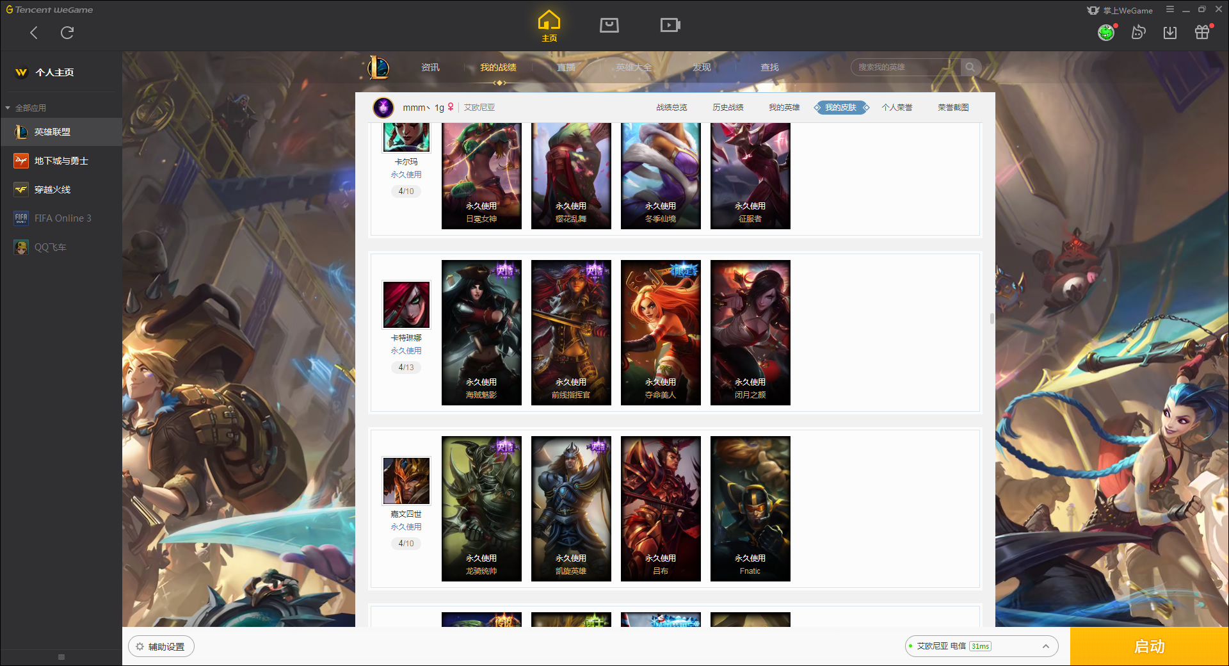
Task: Open 战绩总览 sub-tab
Action: [x=671, y=108]
